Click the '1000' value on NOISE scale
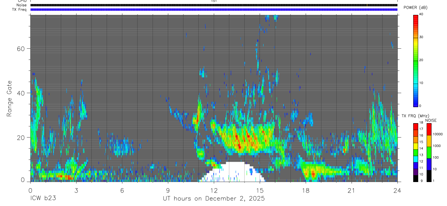Viewport: 447px width, 206px height. click(436, 146)
